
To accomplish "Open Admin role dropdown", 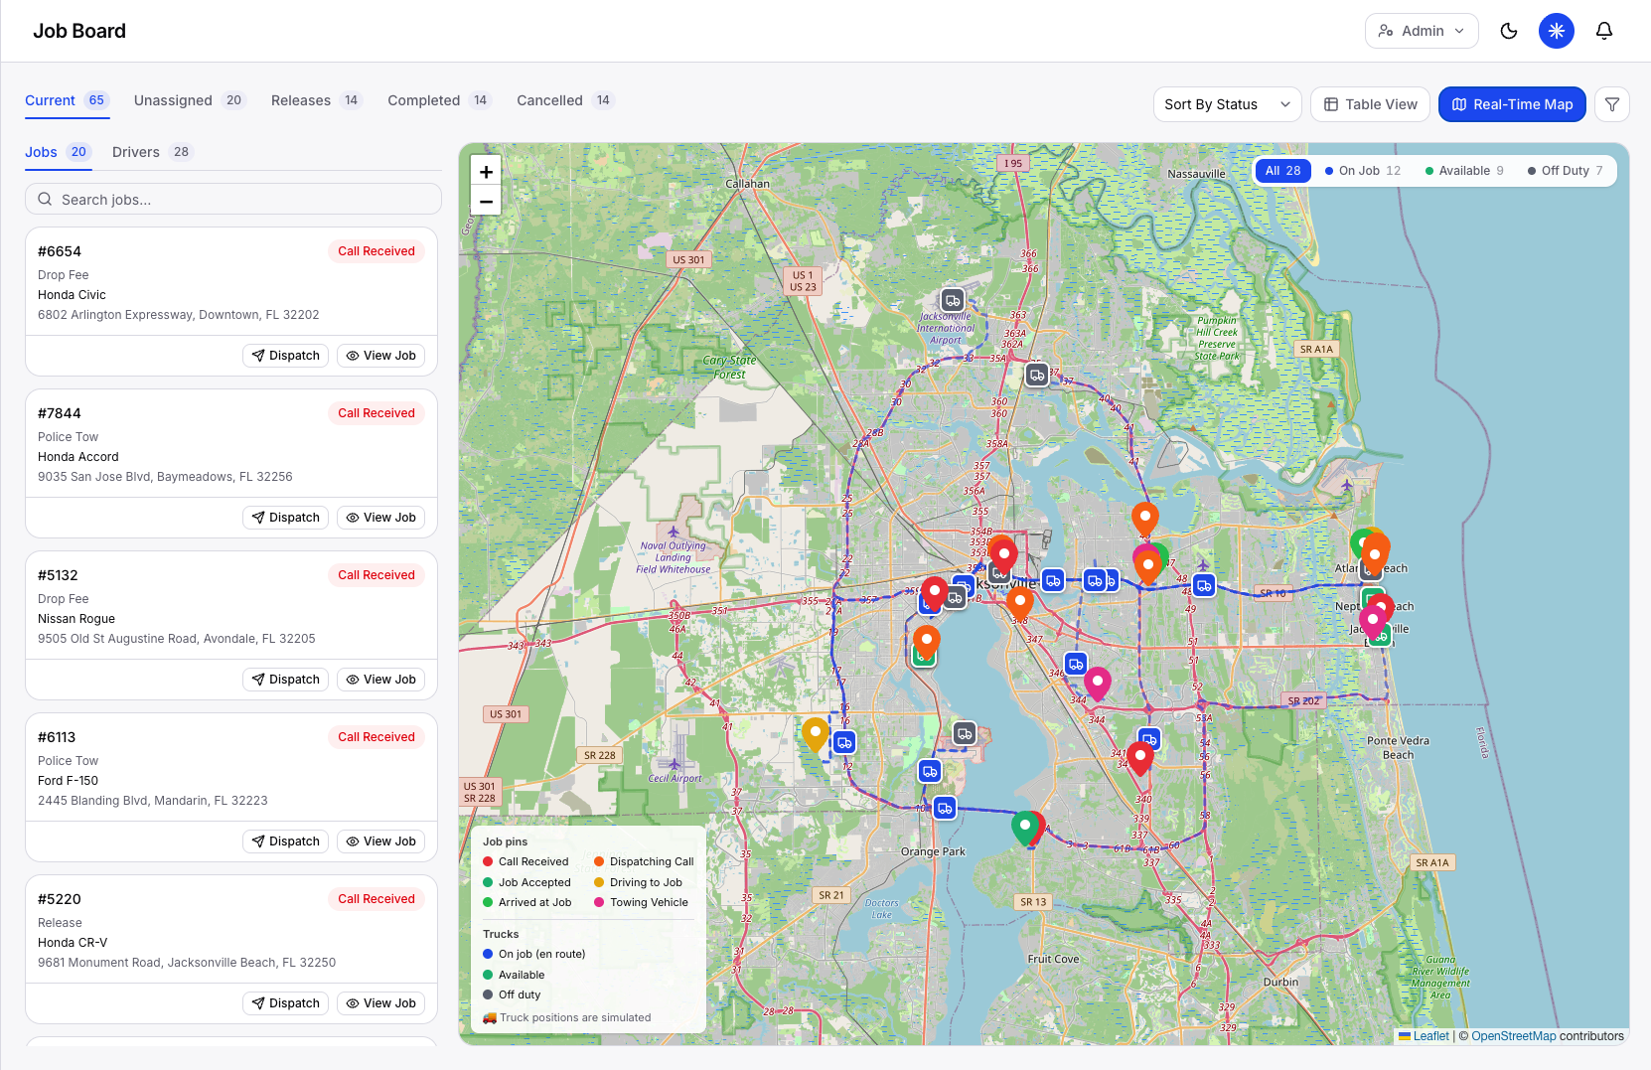I will [1422, 31].
